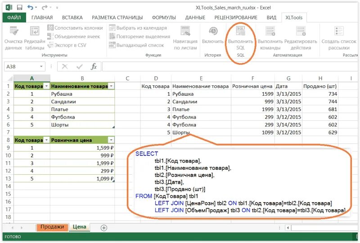The height and width of the screenshot is (243, 360).
Task: Select the XLTools ribbon tab
Action: coord(294,18)
